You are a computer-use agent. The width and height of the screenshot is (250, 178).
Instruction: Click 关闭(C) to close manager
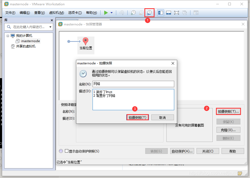tap(208, 151)
